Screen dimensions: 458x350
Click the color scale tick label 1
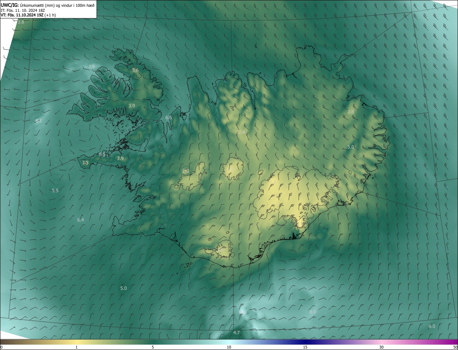tap(77, 347)
